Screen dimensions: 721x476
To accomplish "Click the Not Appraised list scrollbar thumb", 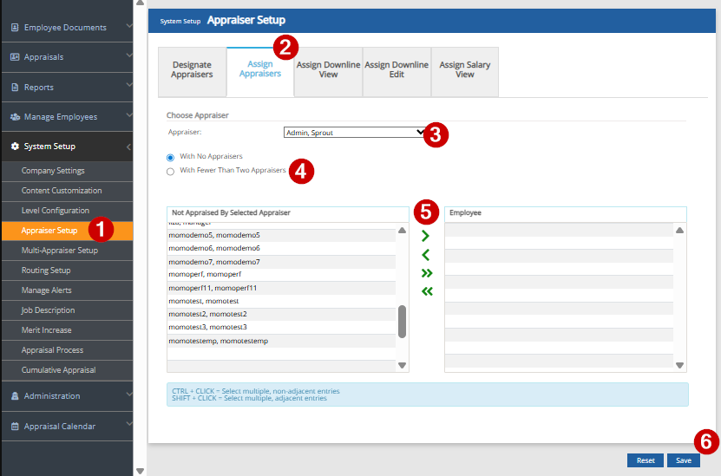I will point(402,322).
